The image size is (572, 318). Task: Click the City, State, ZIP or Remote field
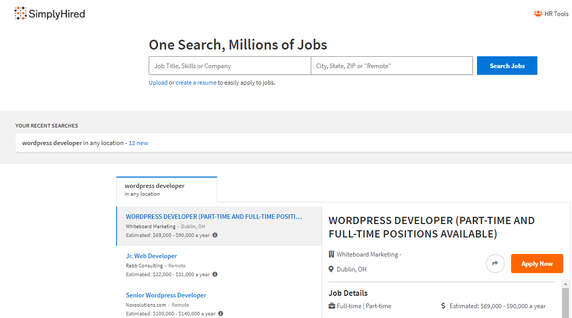tap(392, 66)
